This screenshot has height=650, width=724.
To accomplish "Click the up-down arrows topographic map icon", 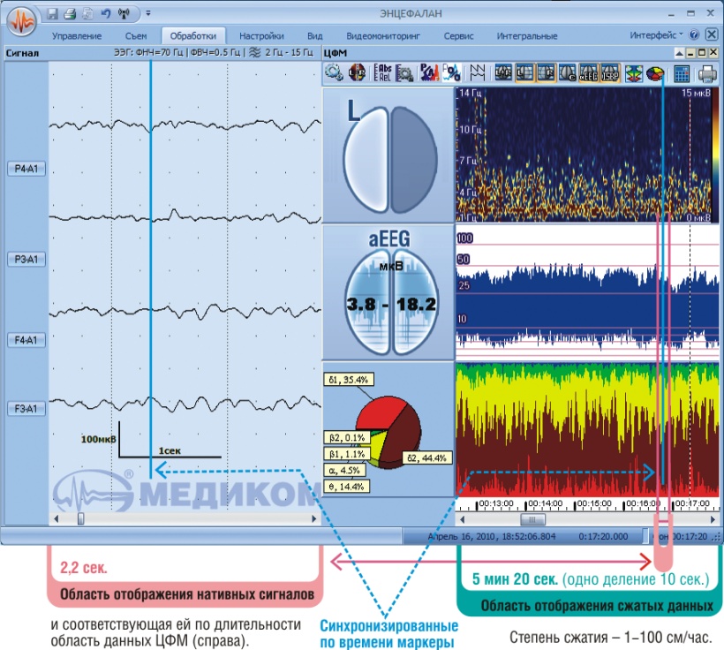I will (634, 73).
